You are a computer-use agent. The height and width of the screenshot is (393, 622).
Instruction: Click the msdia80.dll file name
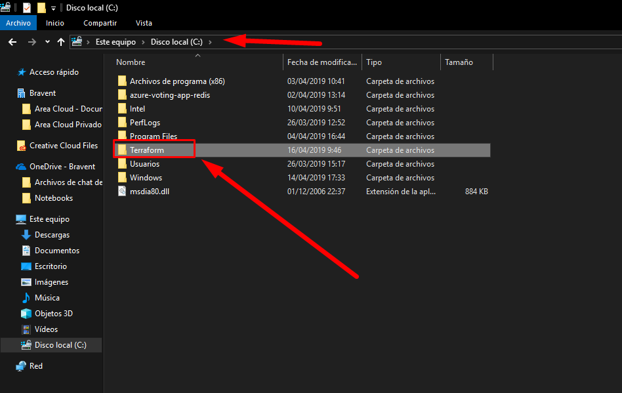tap(150, 192)
